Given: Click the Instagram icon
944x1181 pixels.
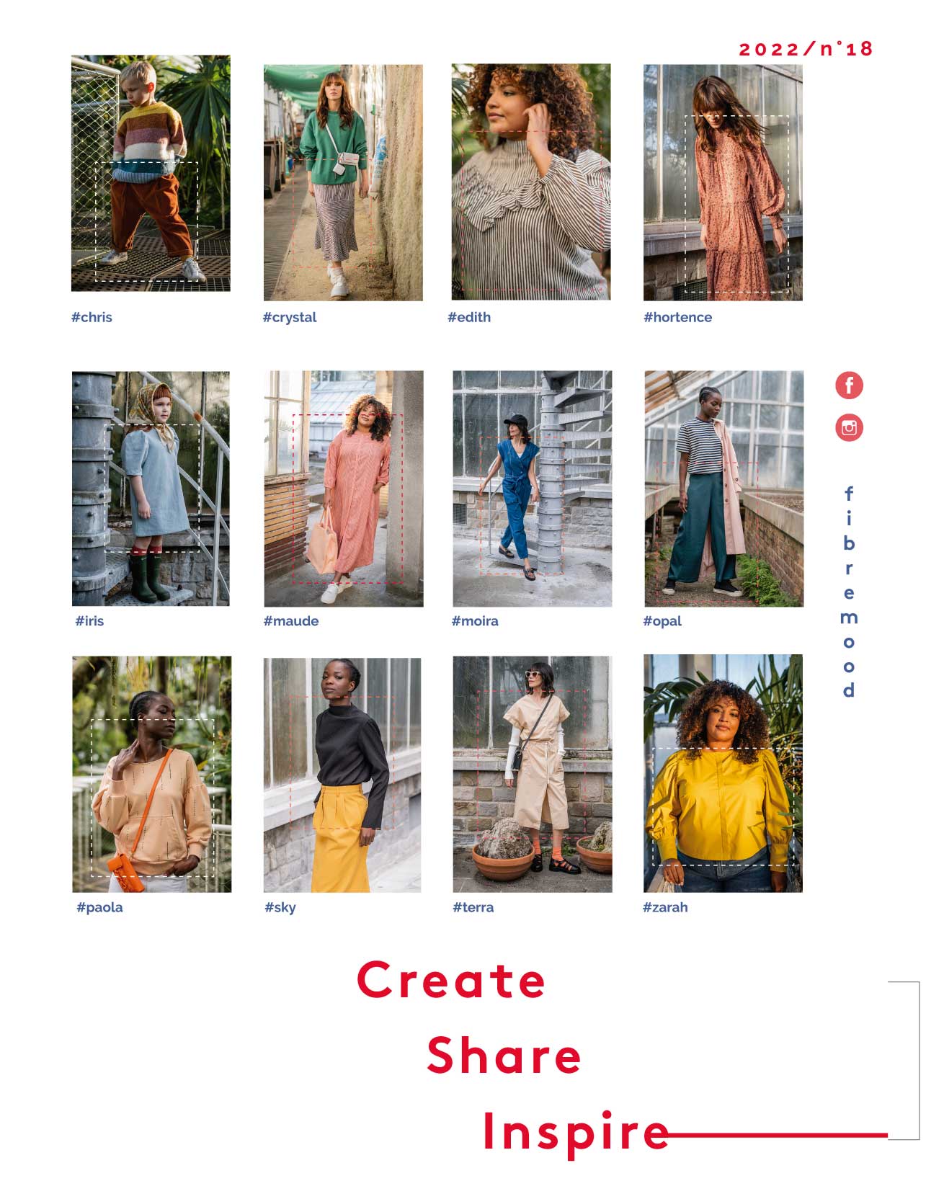Looking at the screenshot, I should click(x=849, y=427).
